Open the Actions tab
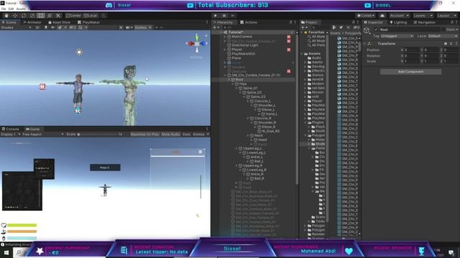The height and width of the screenshot is (258, 460). (x=249, y=22)
